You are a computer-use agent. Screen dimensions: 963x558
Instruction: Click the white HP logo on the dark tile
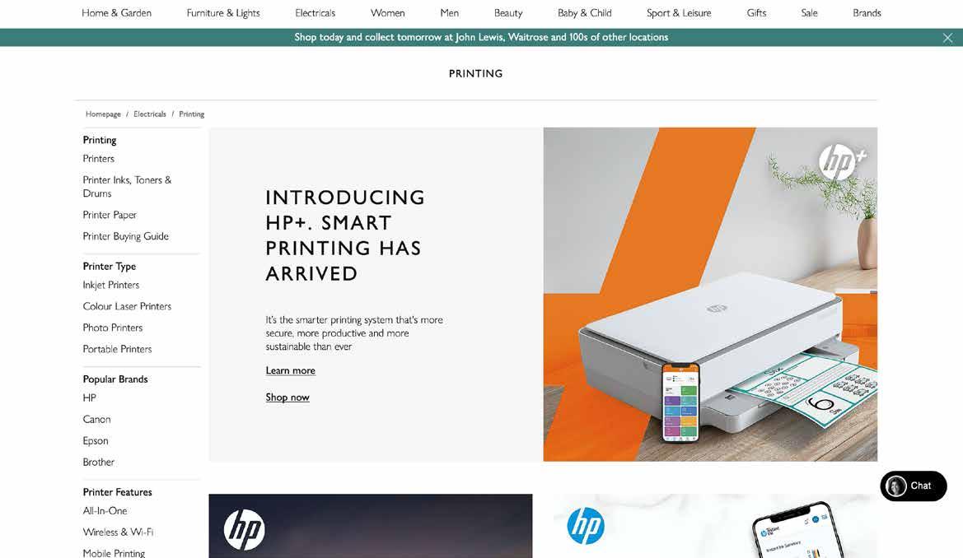245,529
